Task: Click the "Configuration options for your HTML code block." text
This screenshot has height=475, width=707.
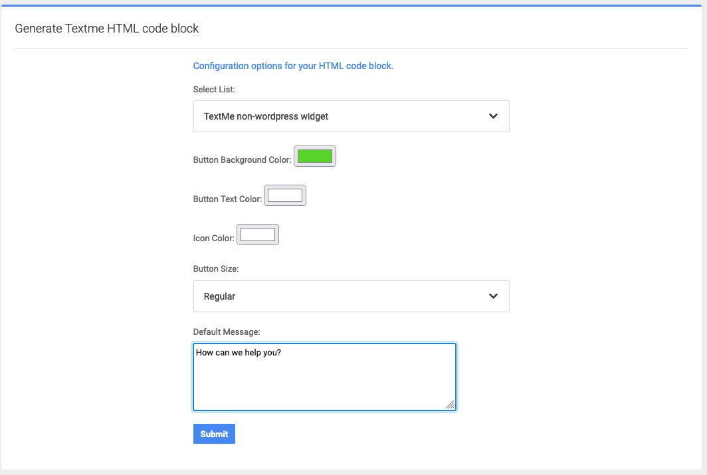Action: click(293, 66)
